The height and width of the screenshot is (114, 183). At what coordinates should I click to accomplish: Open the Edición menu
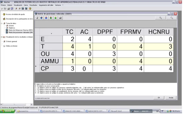[10, 5]
